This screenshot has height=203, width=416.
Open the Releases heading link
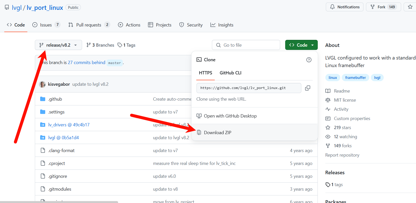pyautogui.click(x=335, y=172)
